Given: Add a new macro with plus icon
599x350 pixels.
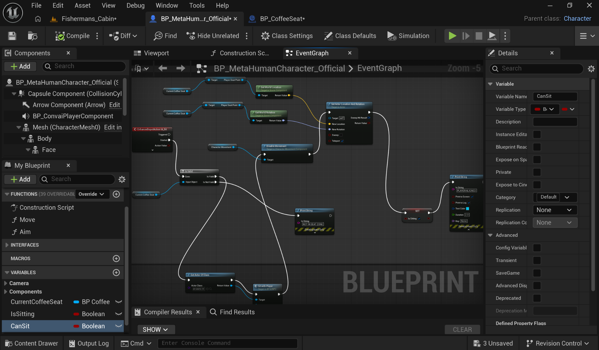Looking at the screenshot, I should tap(116, 258).
